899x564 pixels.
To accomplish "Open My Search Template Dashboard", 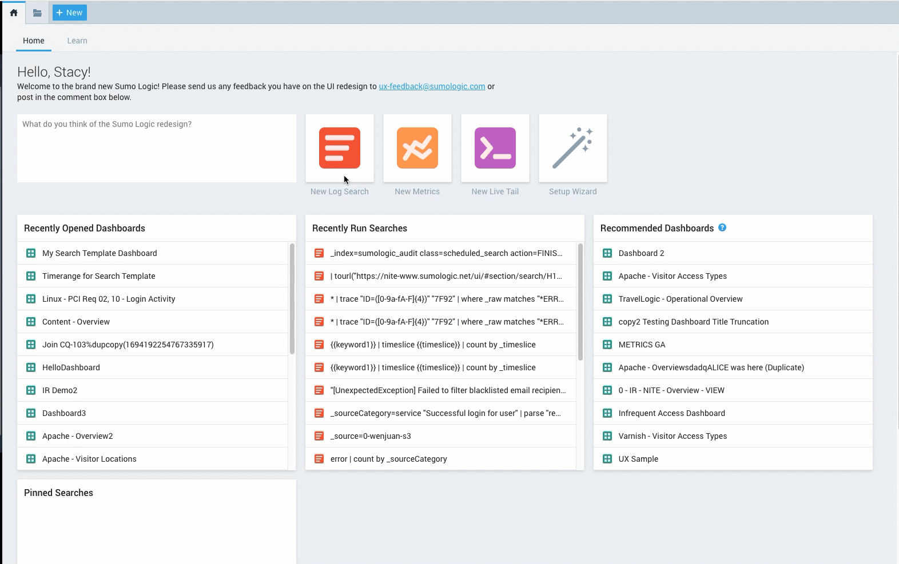I will click(100, 253).
